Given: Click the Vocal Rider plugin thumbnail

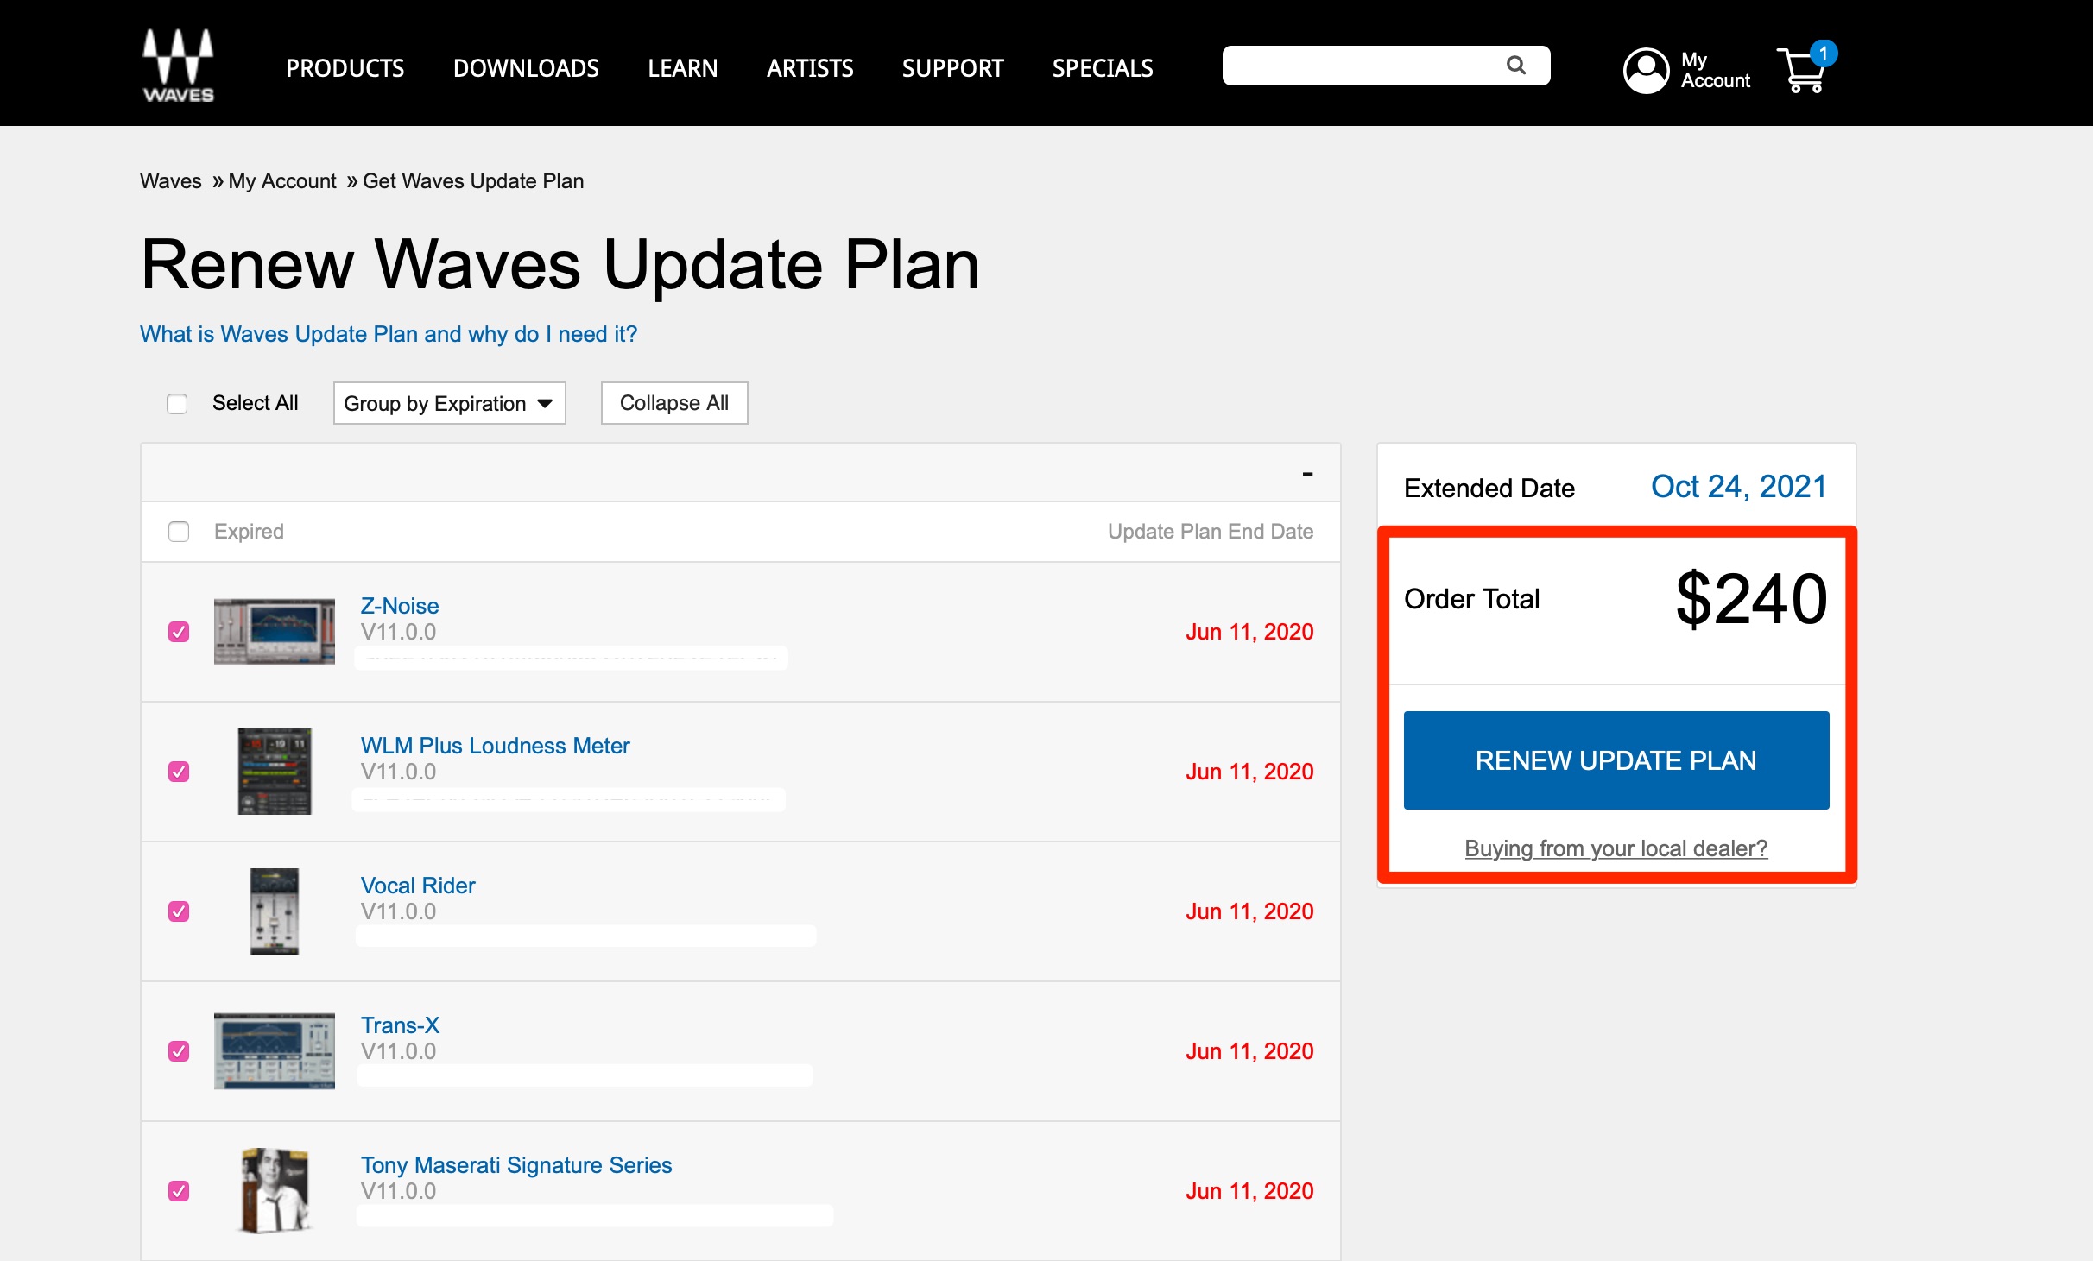Looking at the screenshot, I should coord(275,911).
